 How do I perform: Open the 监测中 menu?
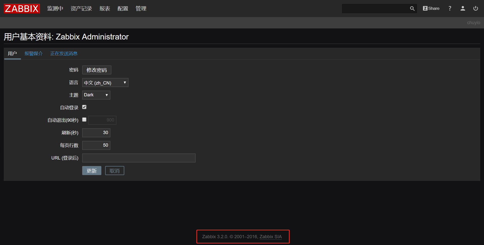(x=55, y=9)
